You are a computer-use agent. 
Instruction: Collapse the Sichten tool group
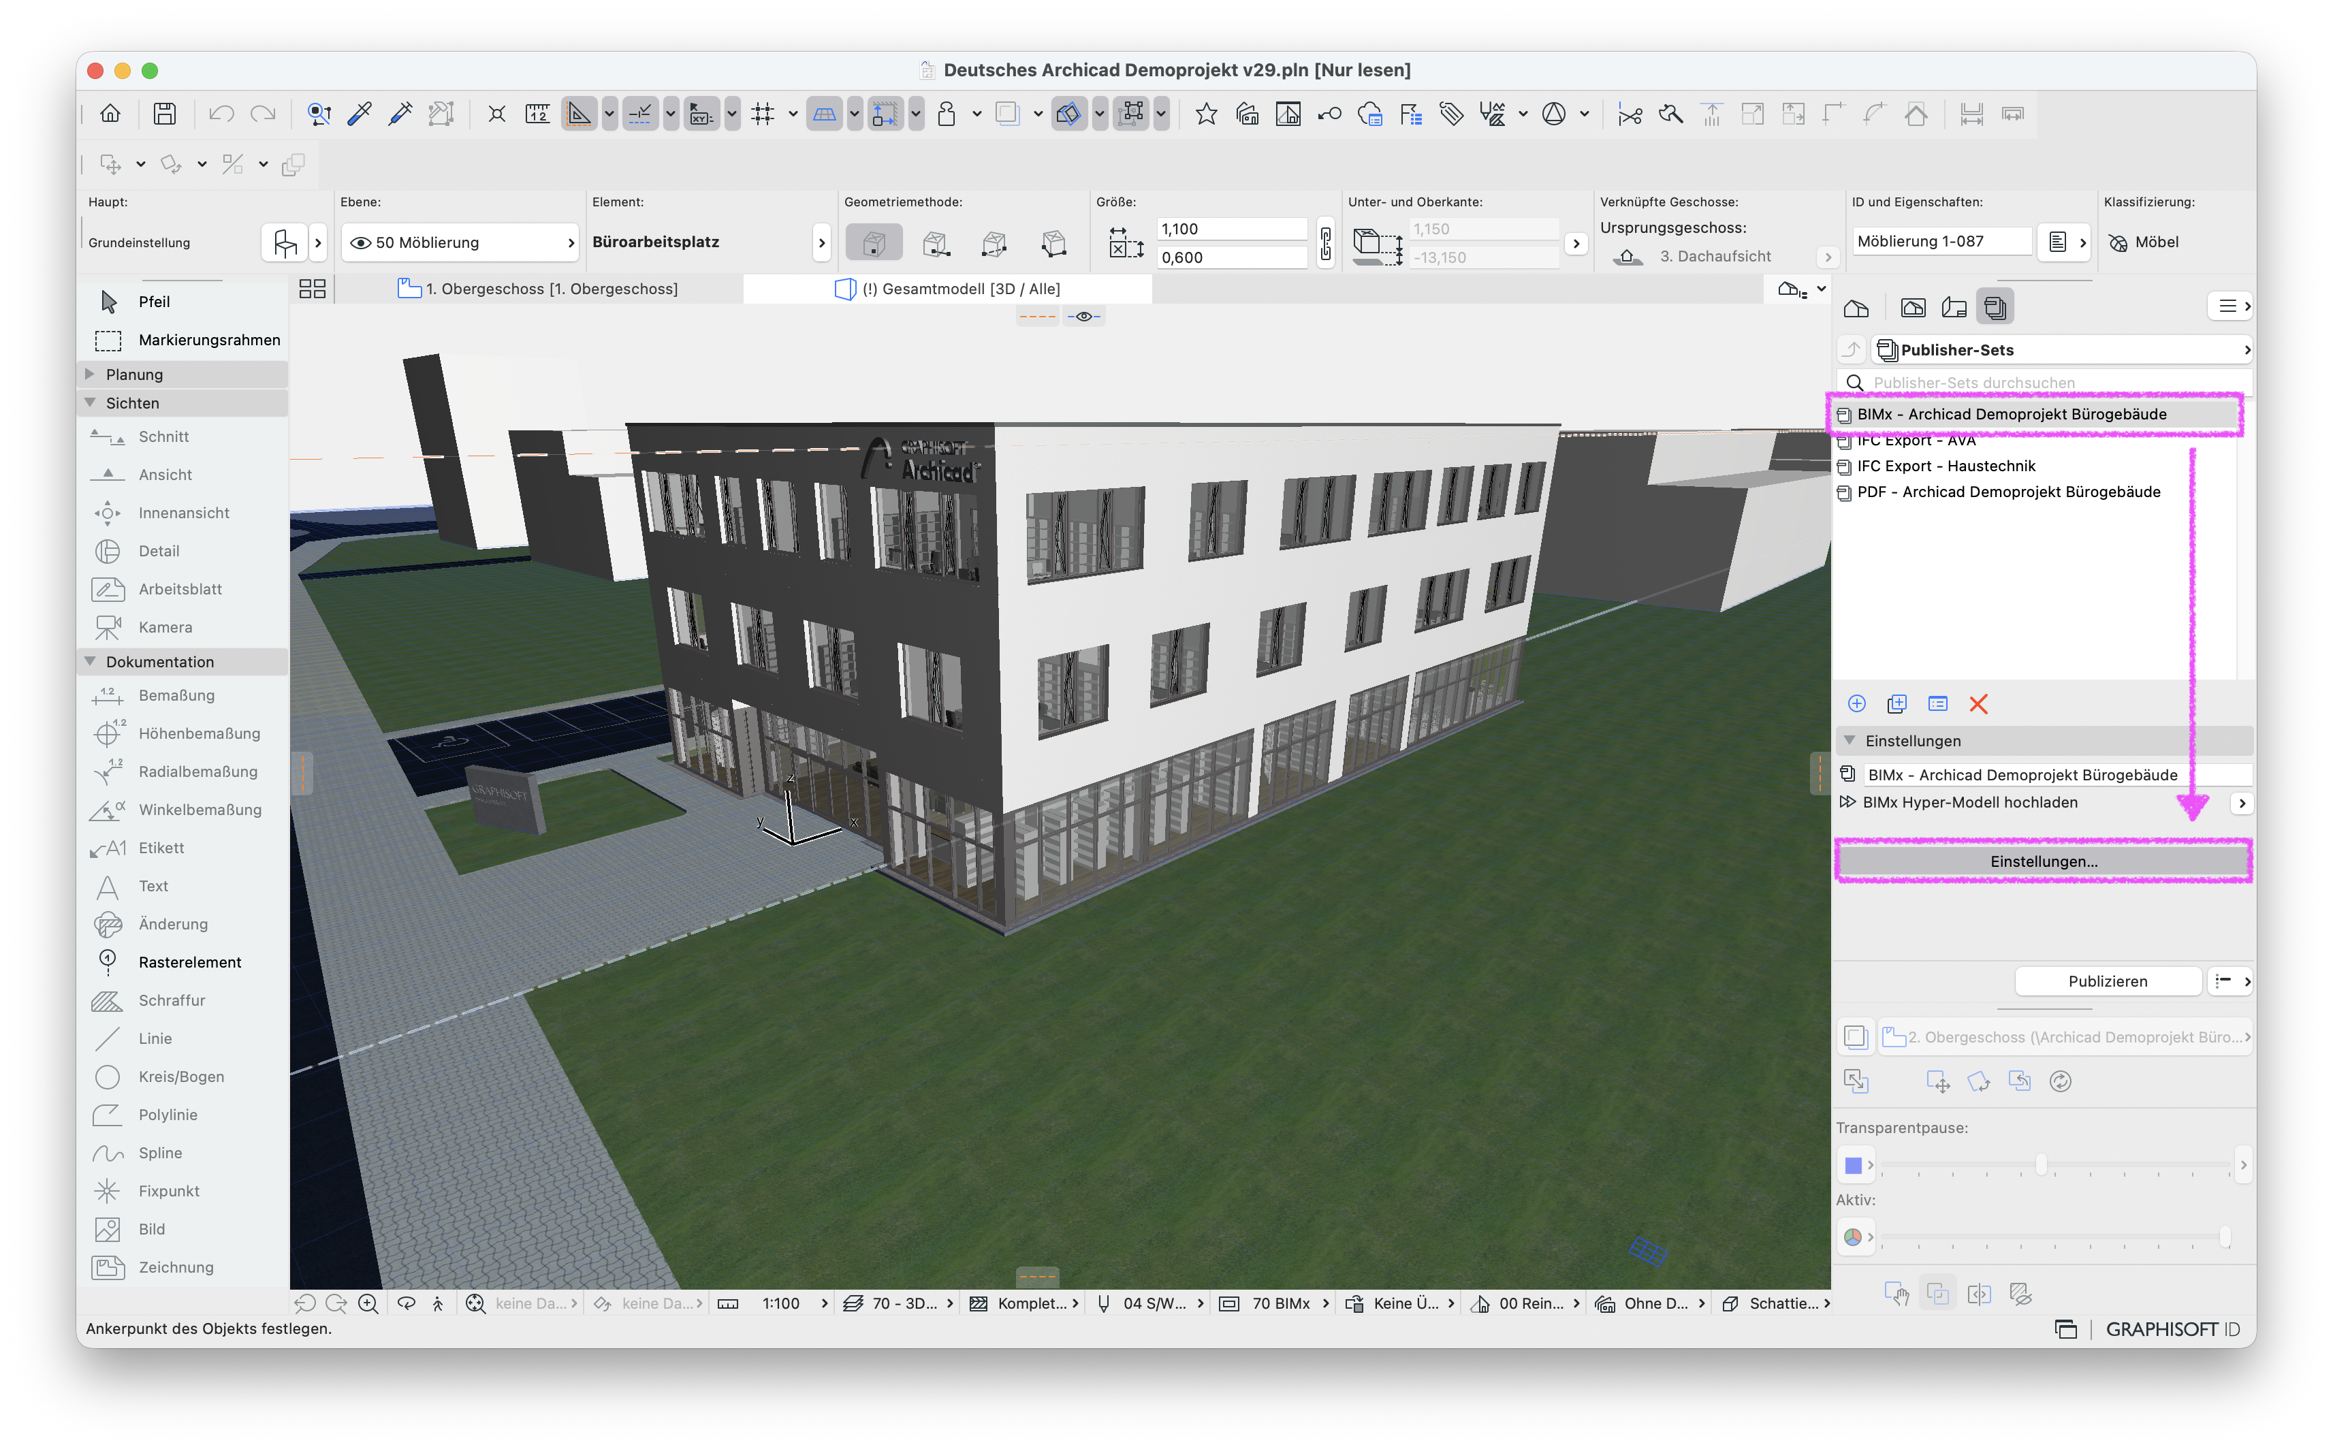pos(90,402)
